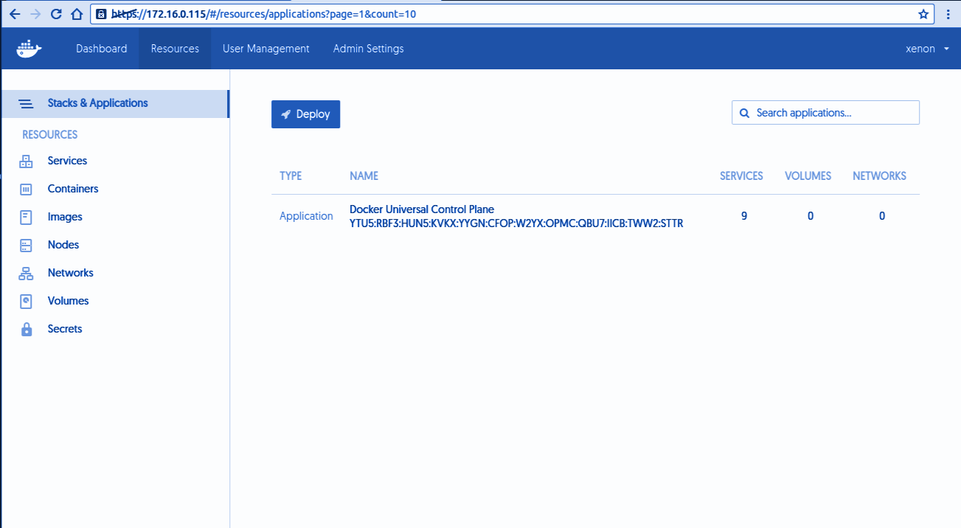Click the YTU5:RBF3 identifier text
The image size is (961, 528).
click(x=516, y=223)
